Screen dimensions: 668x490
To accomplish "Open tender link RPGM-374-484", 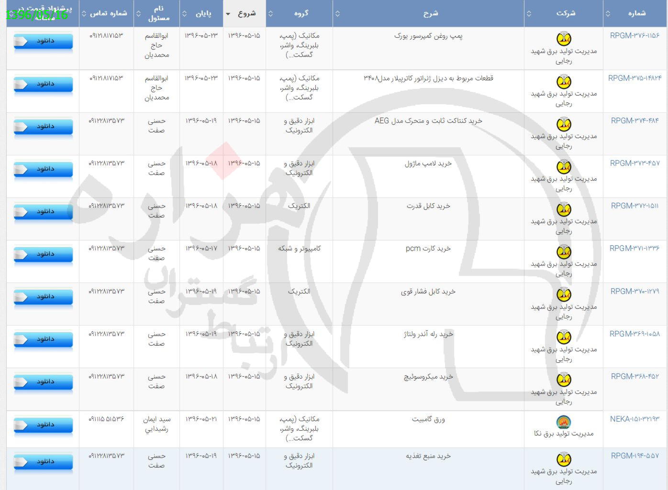I will tap(635, 120).
